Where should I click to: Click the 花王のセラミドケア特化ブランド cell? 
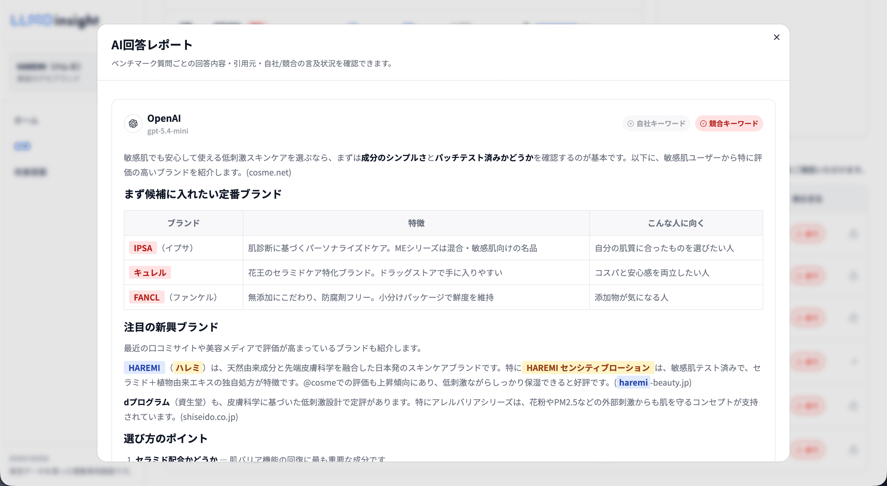[x=416, y=272]
